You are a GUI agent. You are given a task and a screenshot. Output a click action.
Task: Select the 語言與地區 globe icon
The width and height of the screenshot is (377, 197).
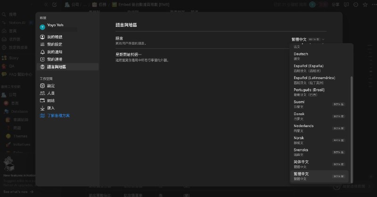coord(42,67)
